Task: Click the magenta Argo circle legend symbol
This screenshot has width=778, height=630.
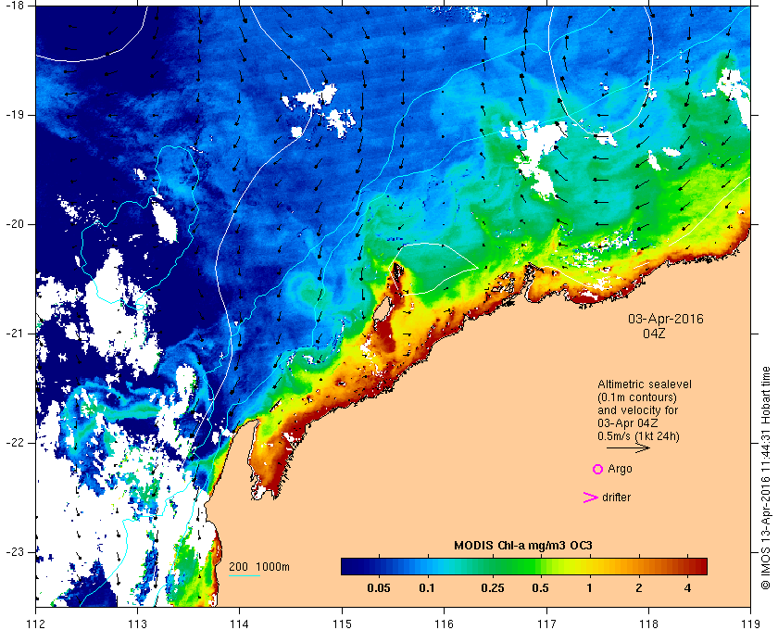Action: (x=598, y=469)
